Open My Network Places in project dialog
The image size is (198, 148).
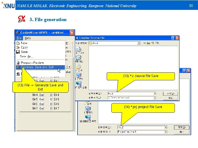pos(88,119)
